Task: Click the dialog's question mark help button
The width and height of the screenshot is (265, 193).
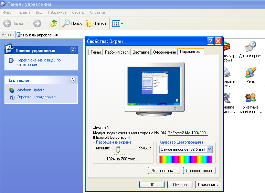Action: pyautogui.click(x=210, y=41)
